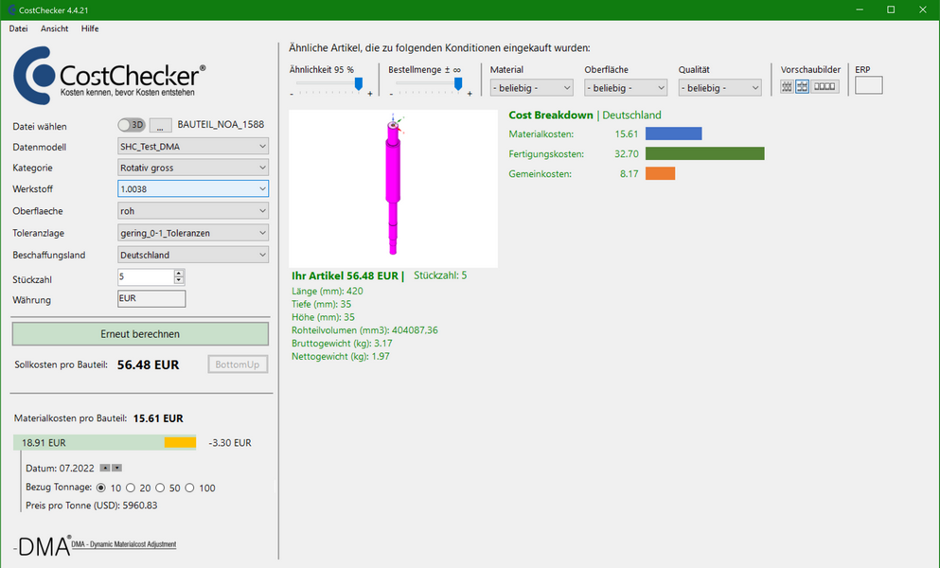Click the yellow material cost difference bar

[x=180, y=443]
